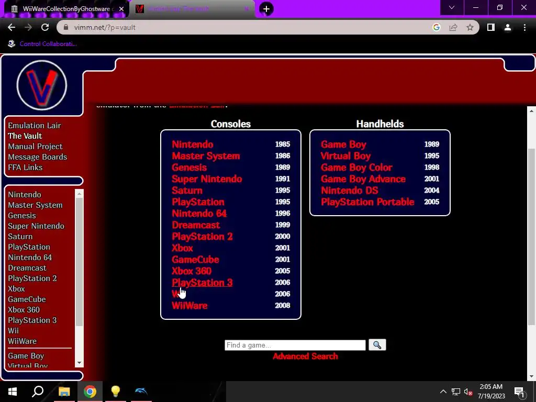Open Message Boards in sidebar
The width and height of the screenshot is (536, 402).
coord(38,157)
